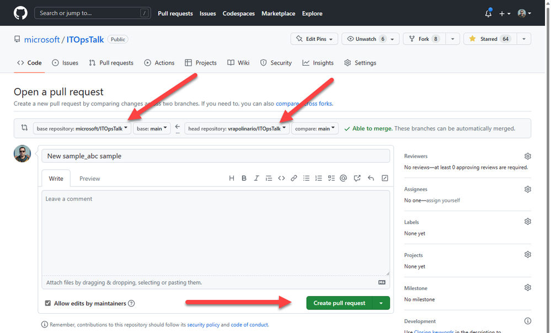
Task: Expand Fork options arrow
Action: 453,39
